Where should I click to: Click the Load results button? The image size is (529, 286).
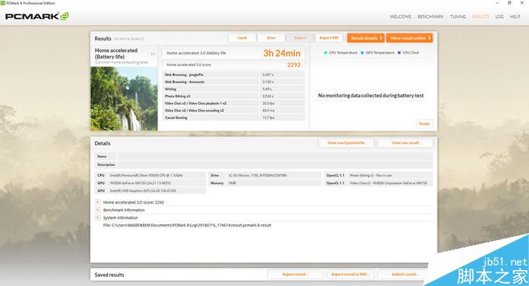pyautogui.click(x=242, y=38)
